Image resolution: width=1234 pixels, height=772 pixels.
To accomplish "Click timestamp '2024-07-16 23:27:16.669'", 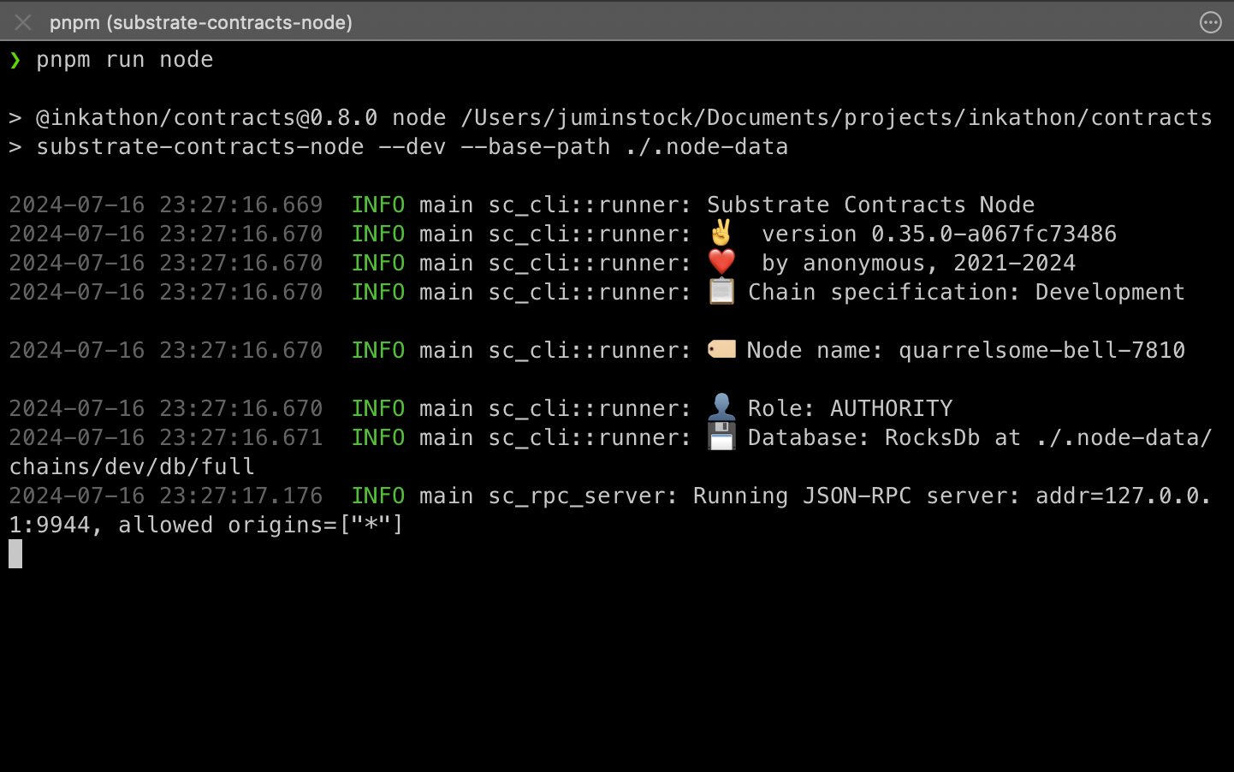I will coord(166,205).
